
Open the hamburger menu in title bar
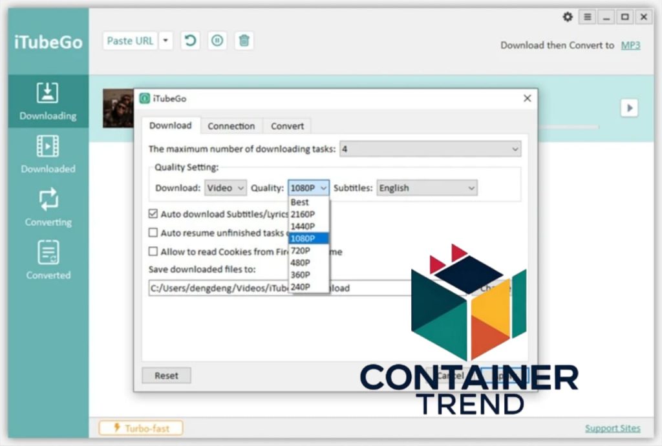point(587,17)
